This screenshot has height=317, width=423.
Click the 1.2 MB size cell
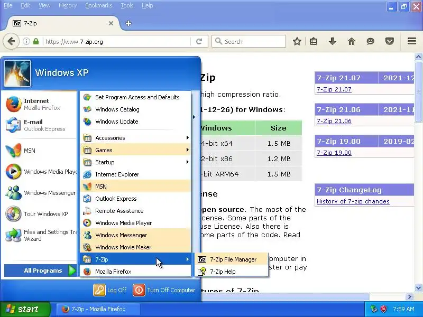[279, 159]
